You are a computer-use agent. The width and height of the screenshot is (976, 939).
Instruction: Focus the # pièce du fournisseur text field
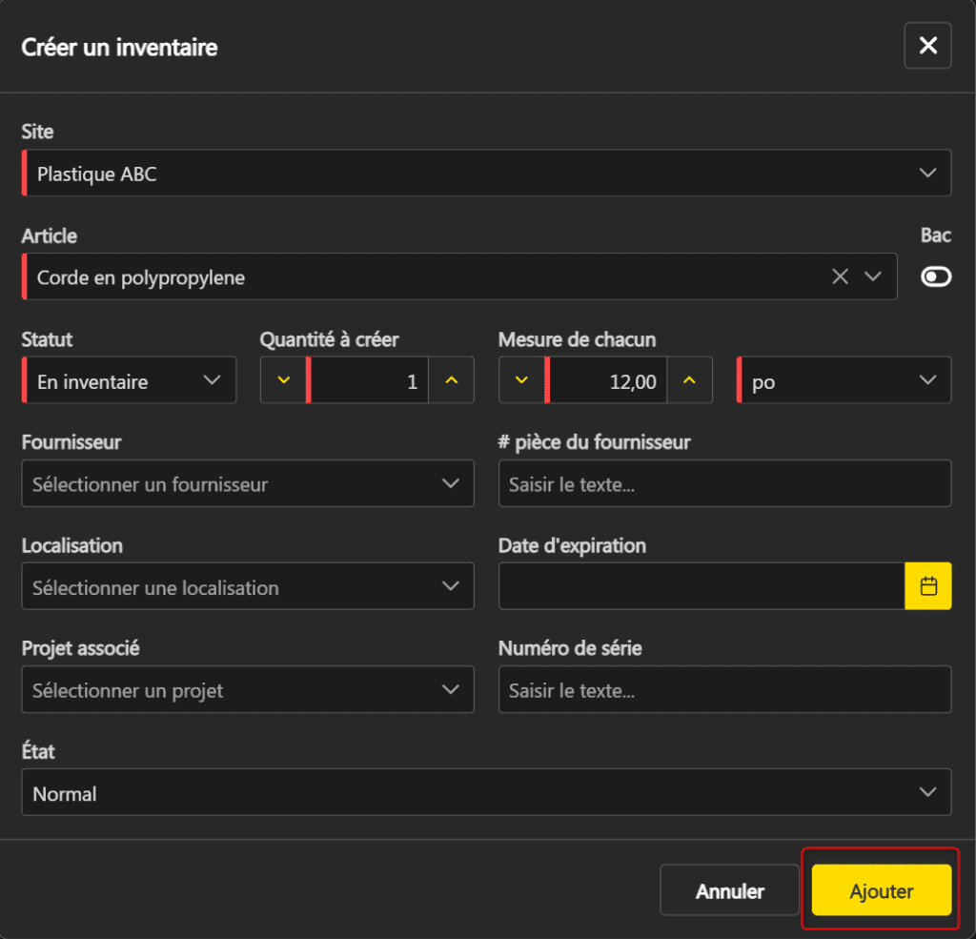click(724, 483)
